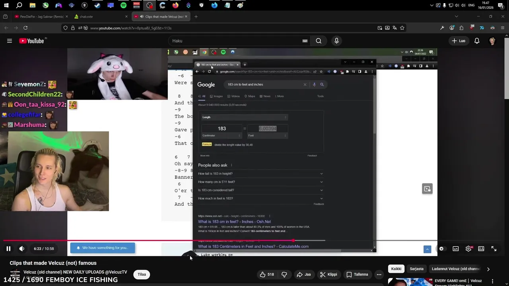Close the PewDiePie Jag Saknar tab
Image resolution: width=509 pixels, height=286 pixels.
66,17
